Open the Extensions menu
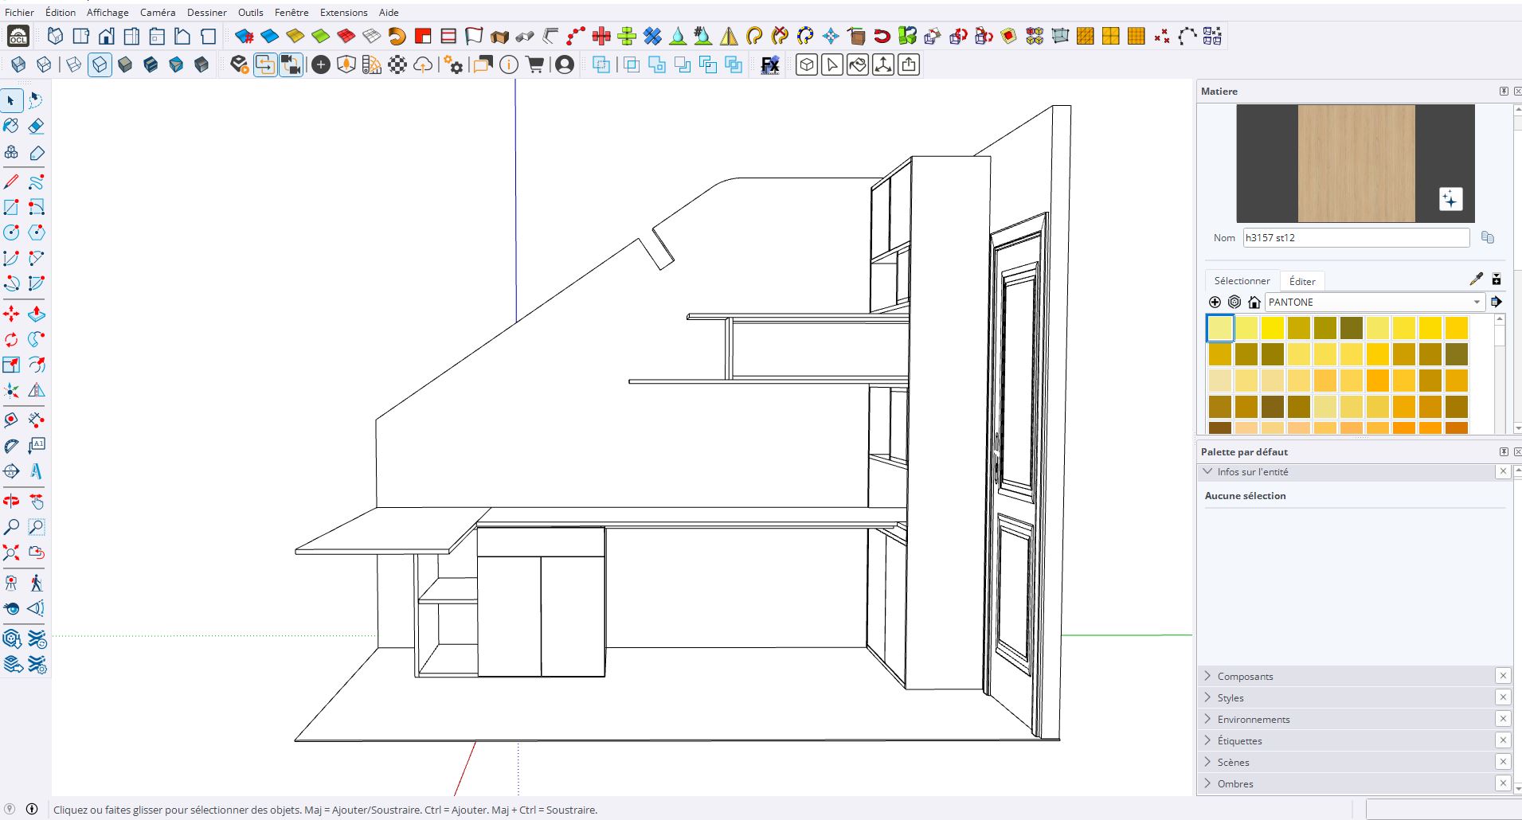The width and height of the screenshot is (1522, 820). click(343, 13)
